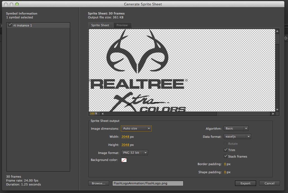
Task: Expand the Algorithm dropdown
Action: point(236,129)
